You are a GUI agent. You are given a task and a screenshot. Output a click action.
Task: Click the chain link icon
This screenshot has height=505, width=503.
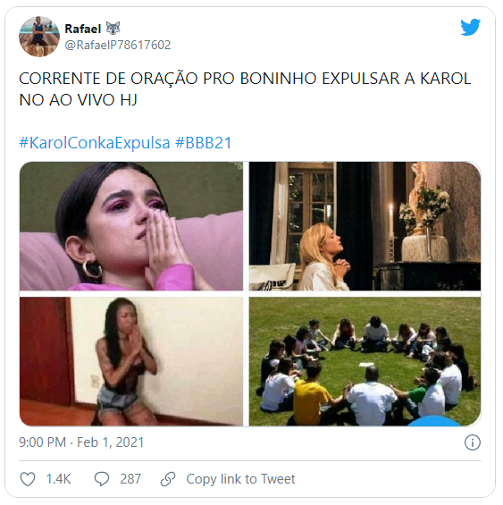(168, 479)
